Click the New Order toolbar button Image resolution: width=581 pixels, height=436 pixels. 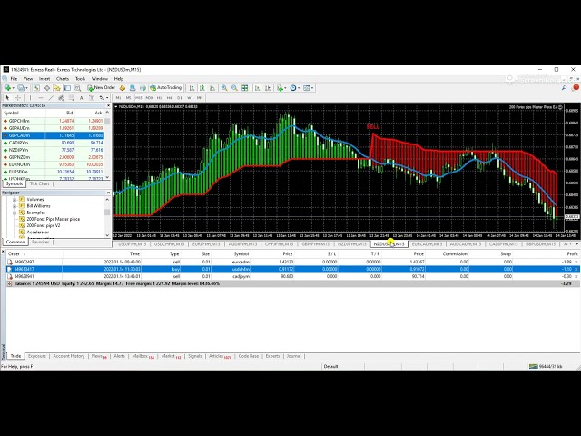click(102, 88)
